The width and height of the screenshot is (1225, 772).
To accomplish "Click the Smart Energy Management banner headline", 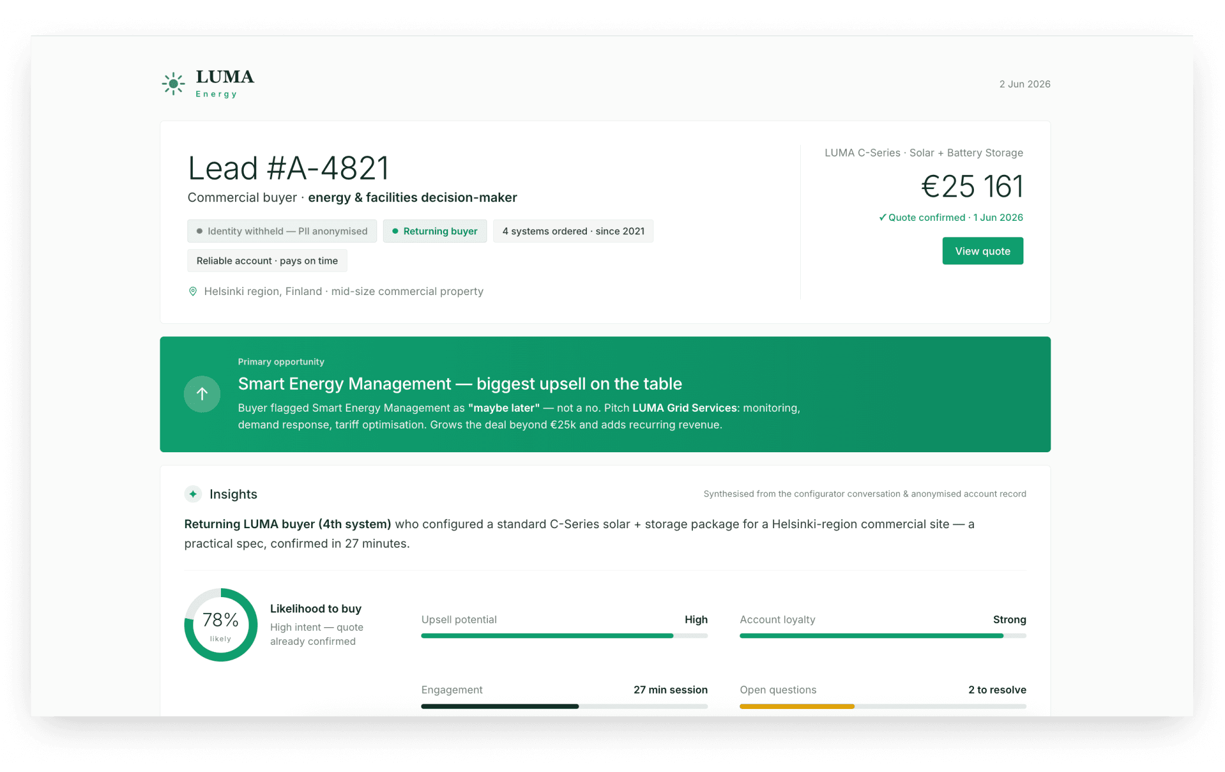I will tap(460, 383).
